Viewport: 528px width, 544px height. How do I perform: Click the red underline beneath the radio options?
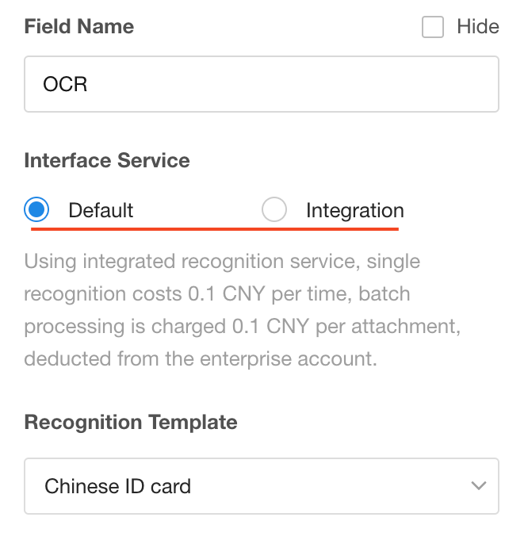(214, 228)
